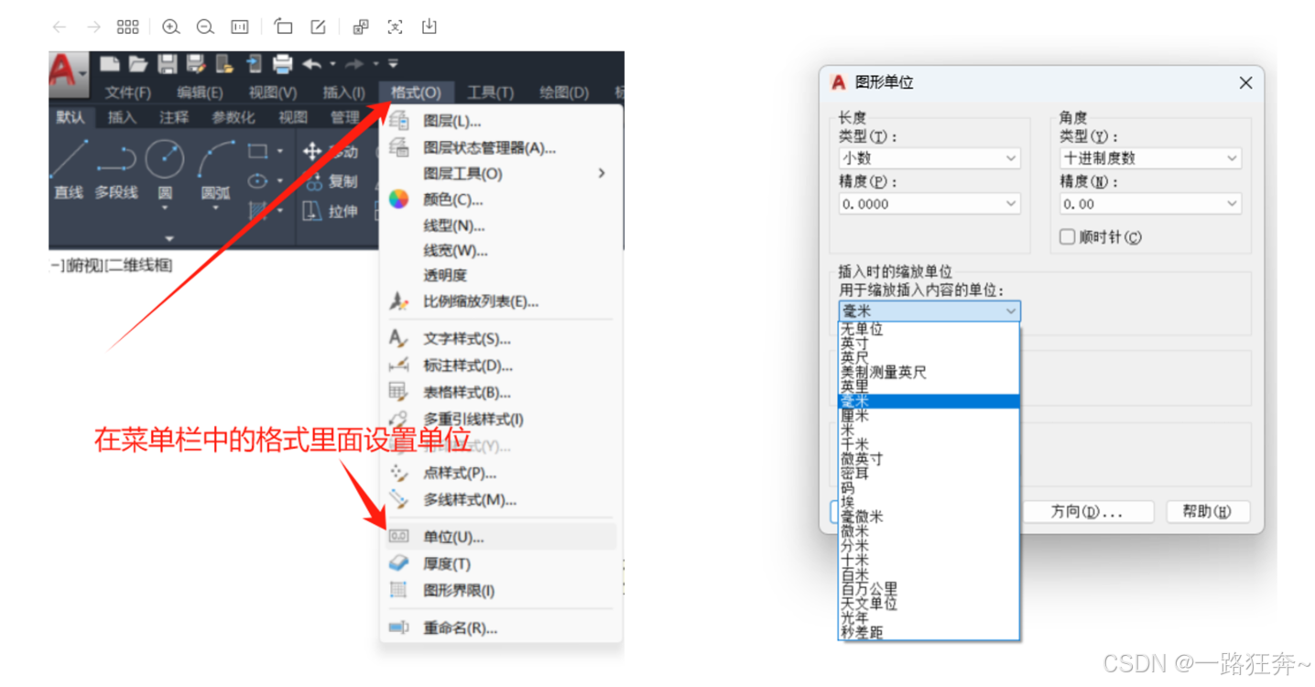Switch to the 参数化 ribbon tab
1315x687 pixels.
pos(234,117)
